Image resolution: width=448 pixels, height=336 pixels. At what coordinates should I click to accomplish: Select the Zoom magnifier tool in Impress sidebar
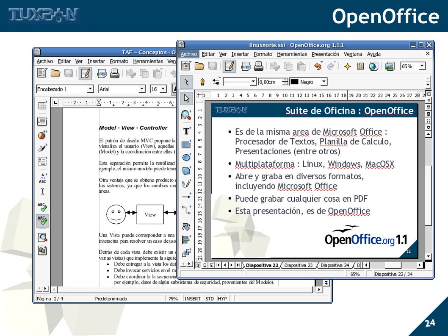186,115
